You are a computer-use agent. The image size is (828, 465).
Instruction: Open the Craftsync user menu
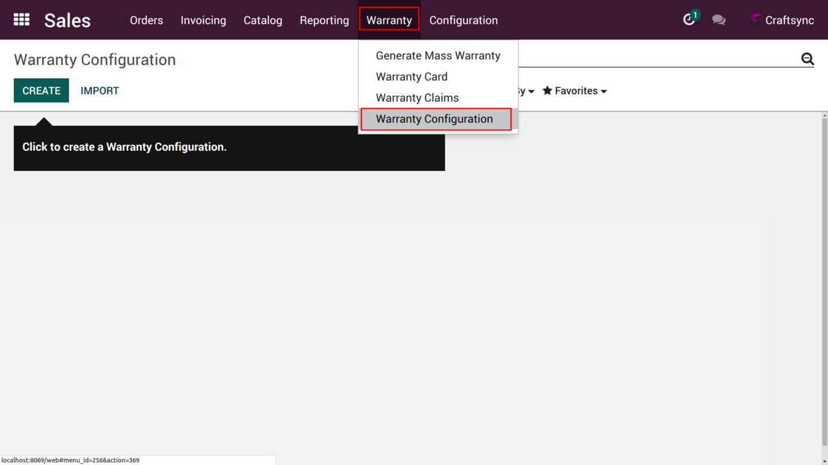(782, 20)
